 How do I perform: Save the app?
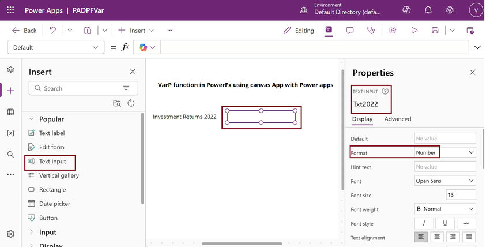pos(435,31)
